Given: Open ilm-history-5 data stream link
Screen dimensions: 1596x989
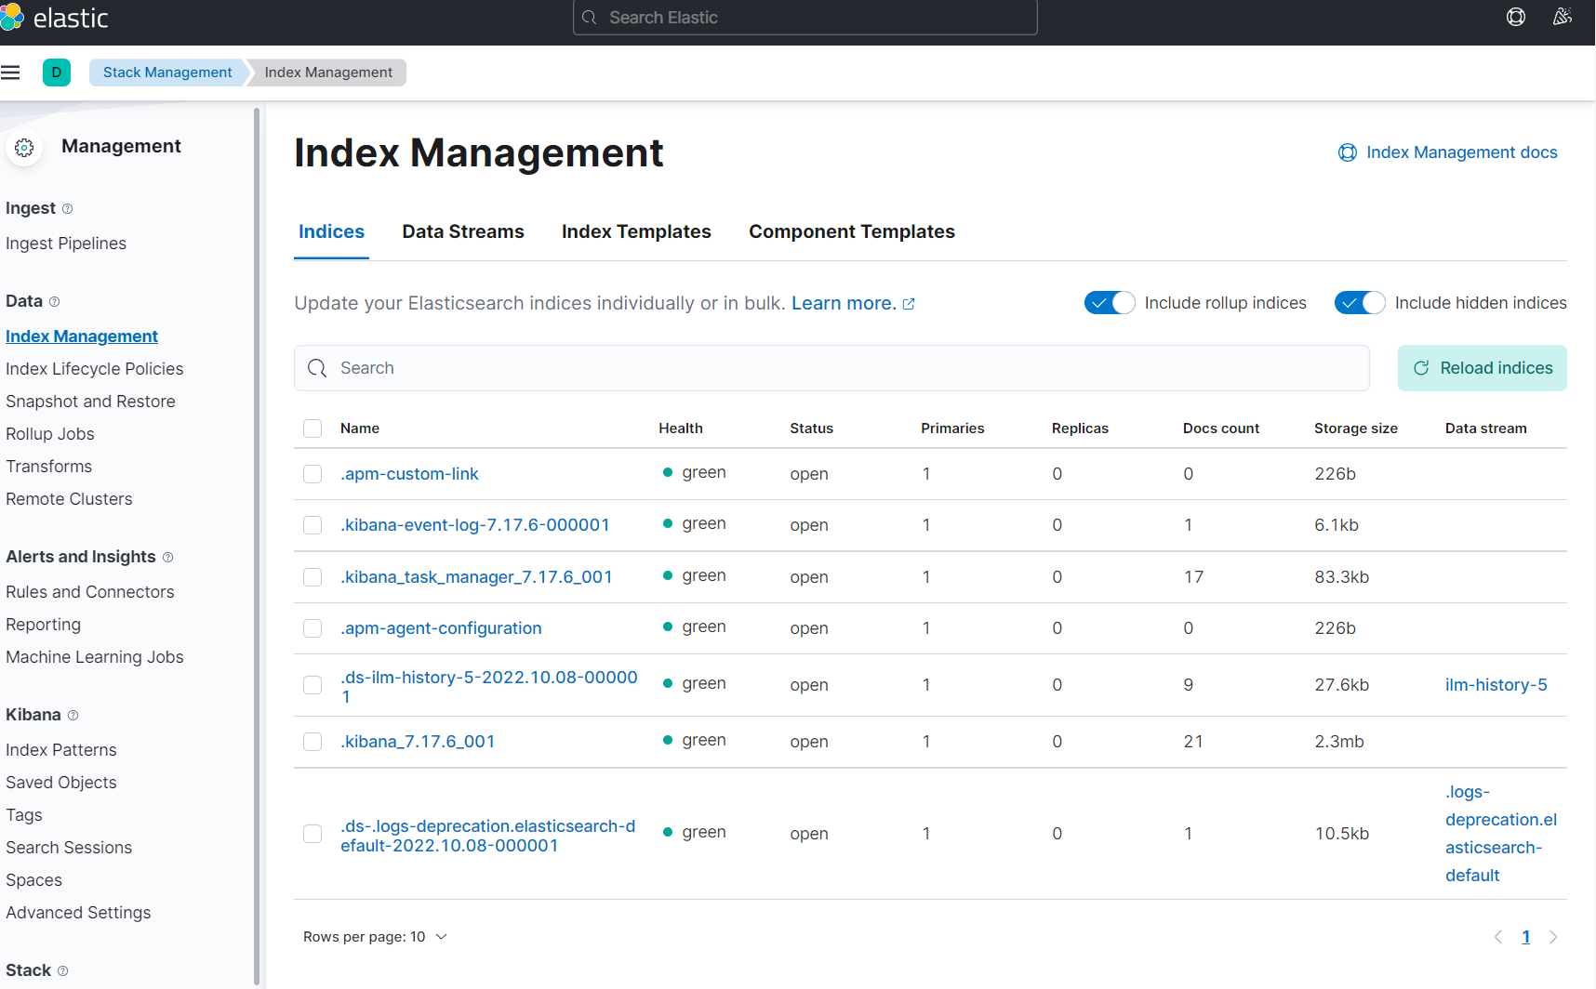Looking at the screenshot, I should coord(1496,685).
